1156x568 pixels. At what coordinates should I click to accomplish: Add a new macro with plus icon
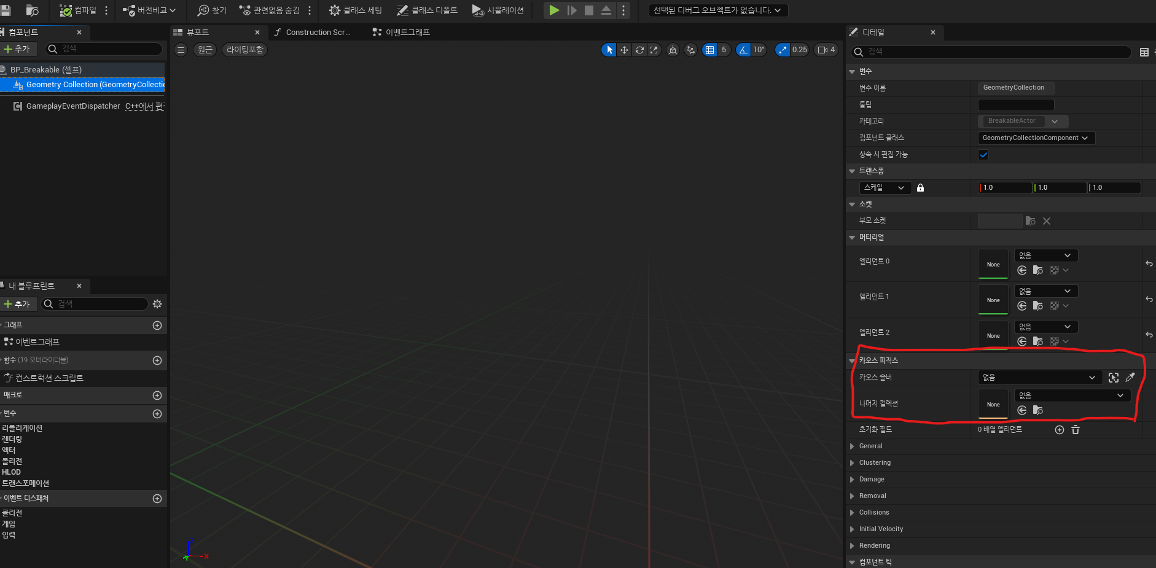157,395
